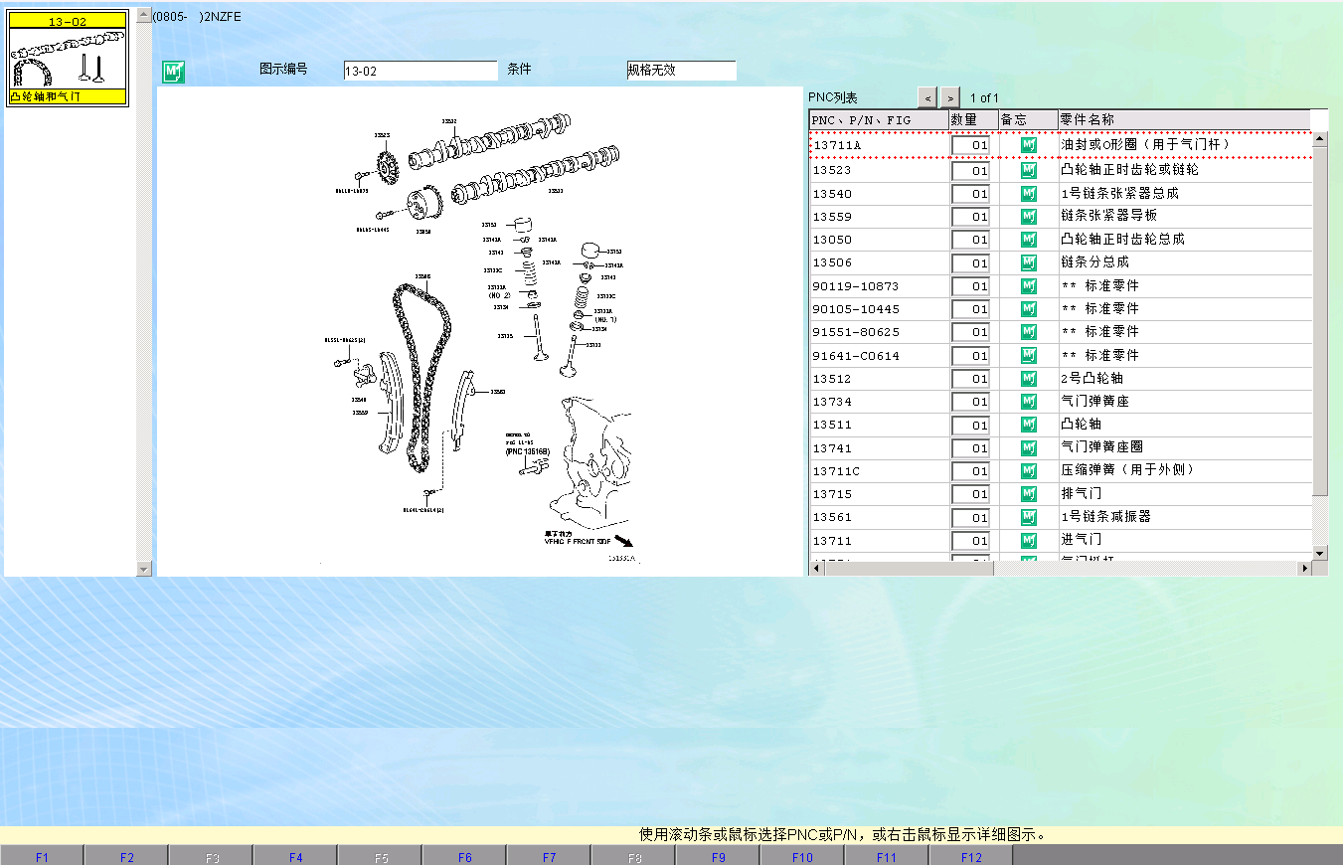Open the remarks icon for row 91641-C0614
Viewport: 1343px width, 865px height.
[x=1029, y=356]
